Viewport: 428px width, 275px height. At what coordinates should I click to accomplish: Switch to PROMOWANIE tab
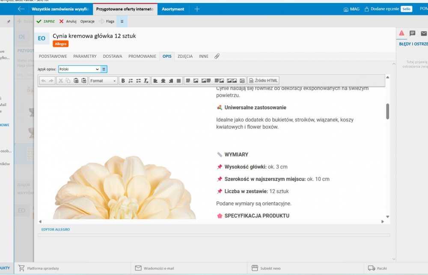click(142, 56)
